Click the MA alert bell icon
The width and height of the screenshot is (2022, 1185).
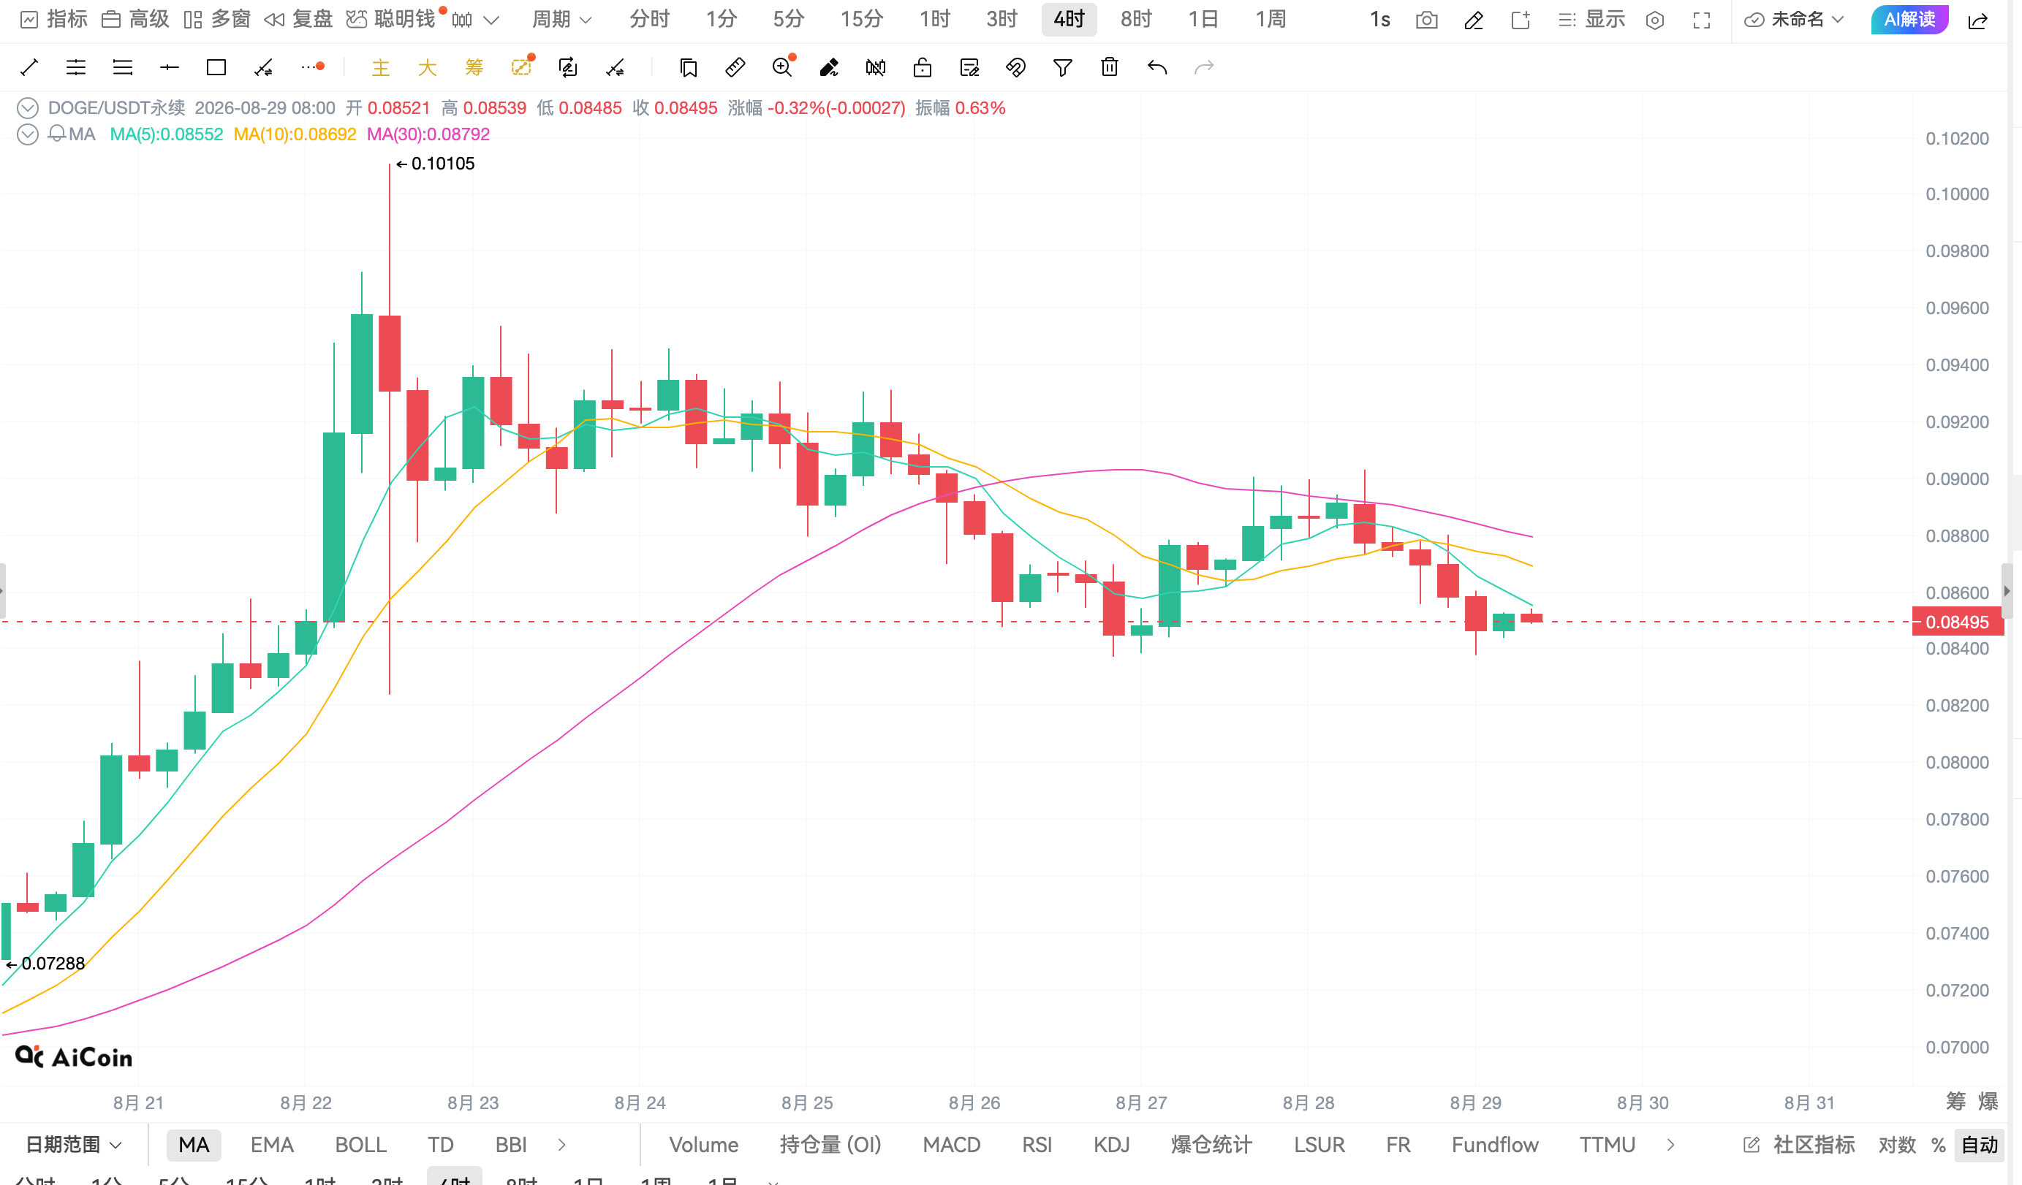(x=57, y=134)
